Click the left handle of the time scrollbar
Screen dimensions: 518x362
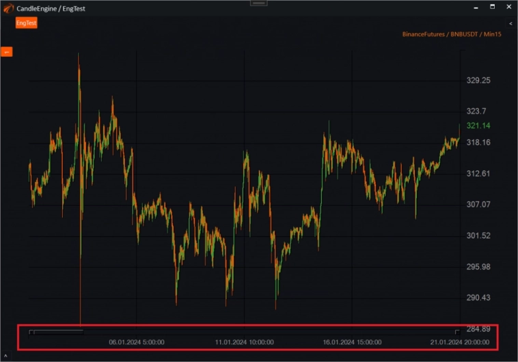tap(31, 333)
